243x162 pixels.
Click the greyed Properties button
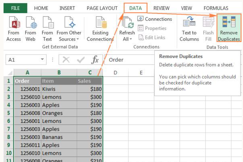[x=152, y=28]
